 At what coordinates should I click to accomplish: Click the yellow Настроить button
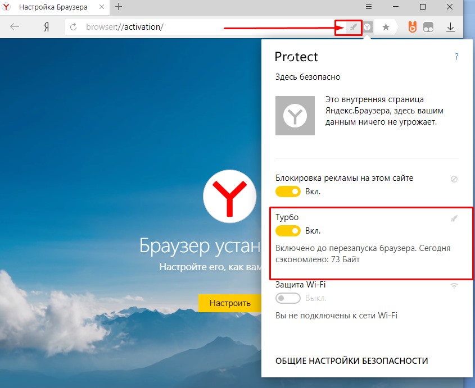click(x=230, y=303)
